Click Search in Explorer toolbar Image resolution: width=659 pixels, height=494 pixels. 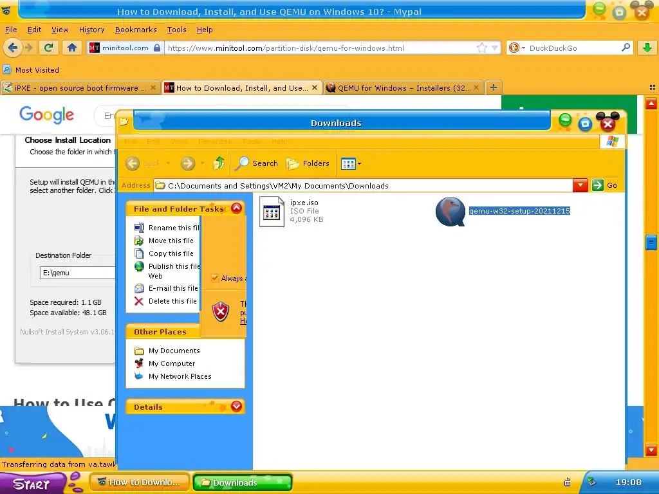click(256, 163)
